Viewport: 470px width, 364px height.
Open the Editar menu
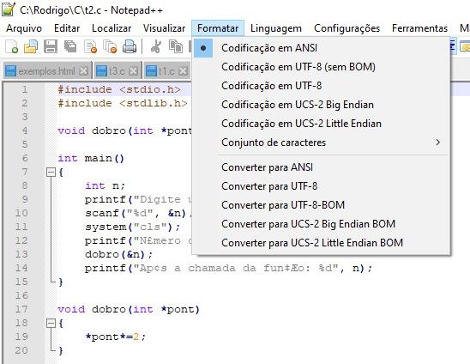(x=67, y=28)
